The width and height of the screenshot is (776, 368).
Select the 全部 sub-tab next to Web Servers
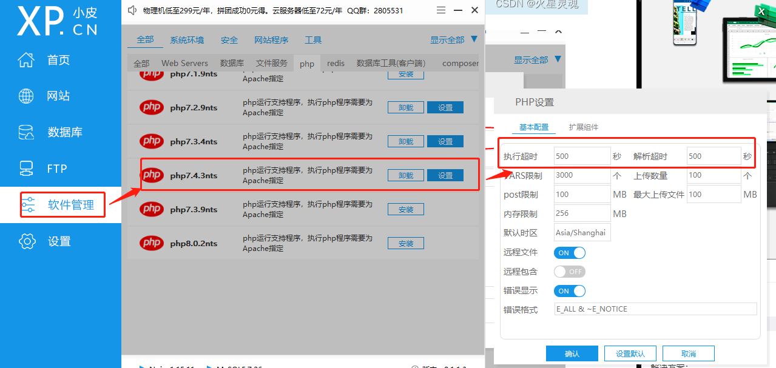pos(141,63)
